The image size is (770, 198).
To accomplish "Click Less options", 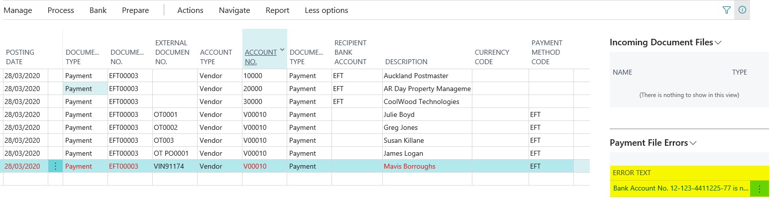I will click(x=327, y=10).
